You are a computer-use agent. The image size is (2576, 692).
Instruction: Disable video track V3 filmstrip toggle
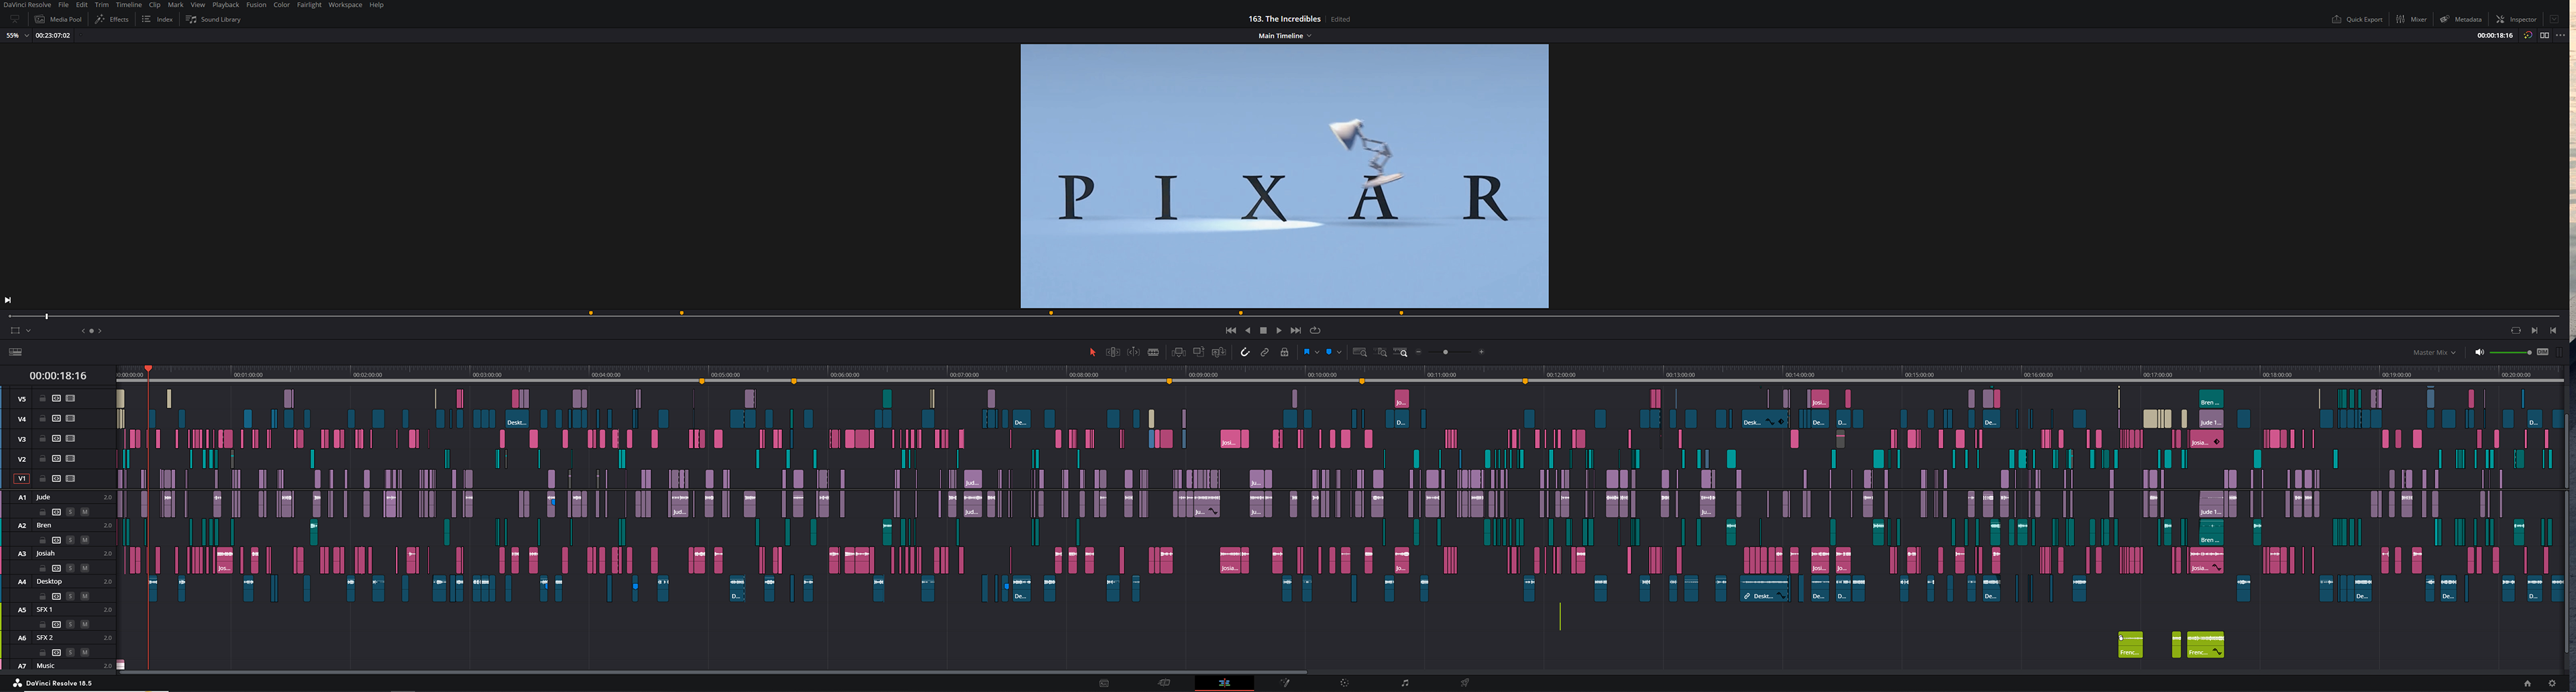pos(70,438)
